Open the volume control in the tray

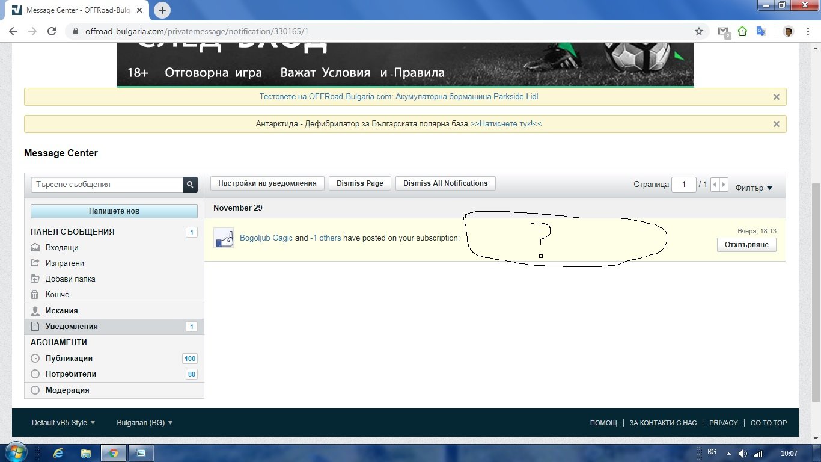tap(743, 453)
